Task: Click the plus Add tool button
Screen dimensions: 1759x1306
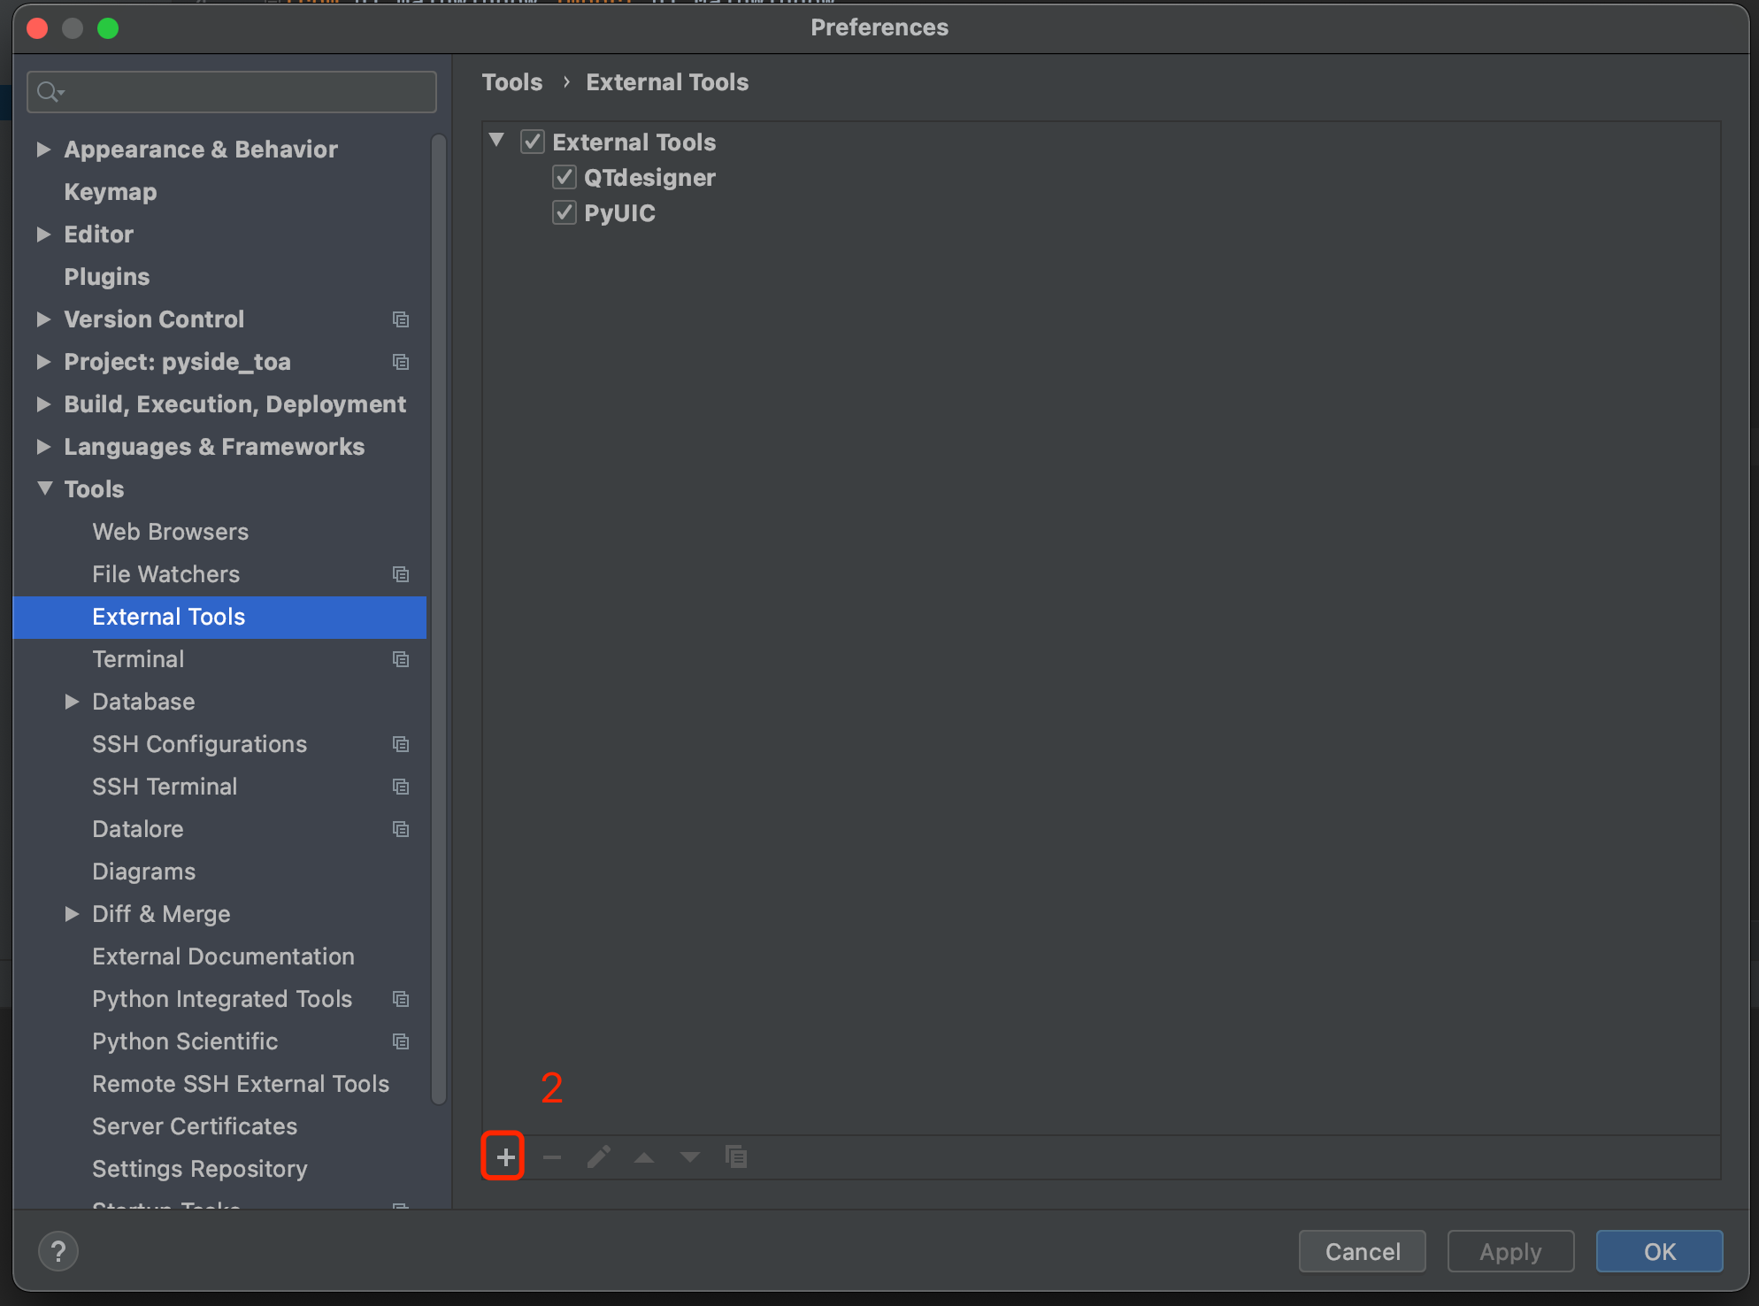Action: click(504, 1156)
